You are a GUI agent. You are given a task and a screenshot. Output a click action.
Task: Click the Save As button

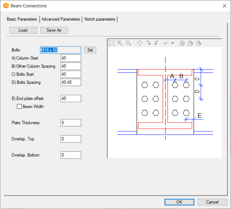click(x=54, y=30)
